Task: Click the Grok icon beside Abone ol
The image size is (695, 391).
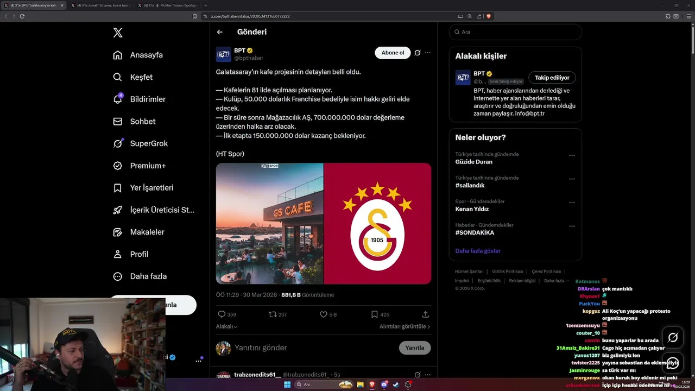Action: [417, 53]
